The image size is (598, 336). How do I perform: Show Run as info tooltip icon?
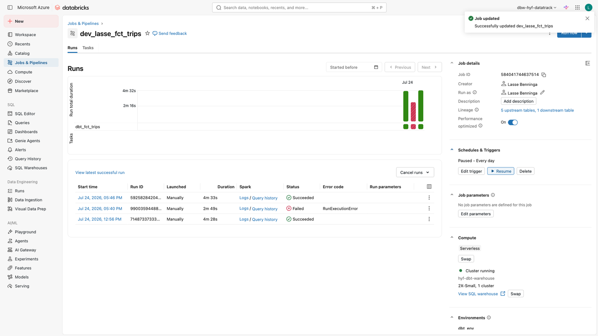pos(475,93)
